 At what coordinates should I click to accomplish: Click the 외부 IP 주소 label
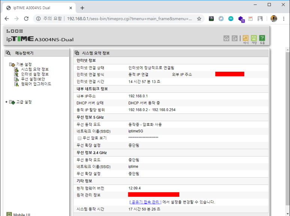tap(182, 74)
